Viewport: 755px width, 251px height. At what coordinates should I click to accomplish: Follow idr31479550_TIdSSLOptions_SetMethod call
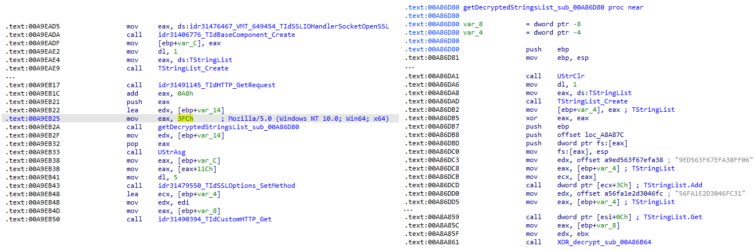(226, 186)
